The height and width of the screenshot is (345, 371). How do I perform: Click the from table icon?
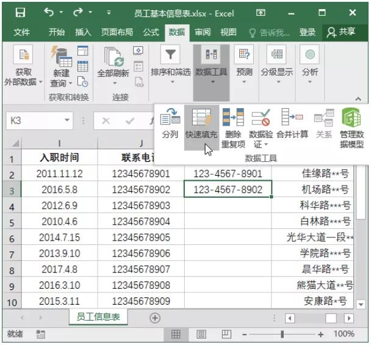click(x=82, y=66)
